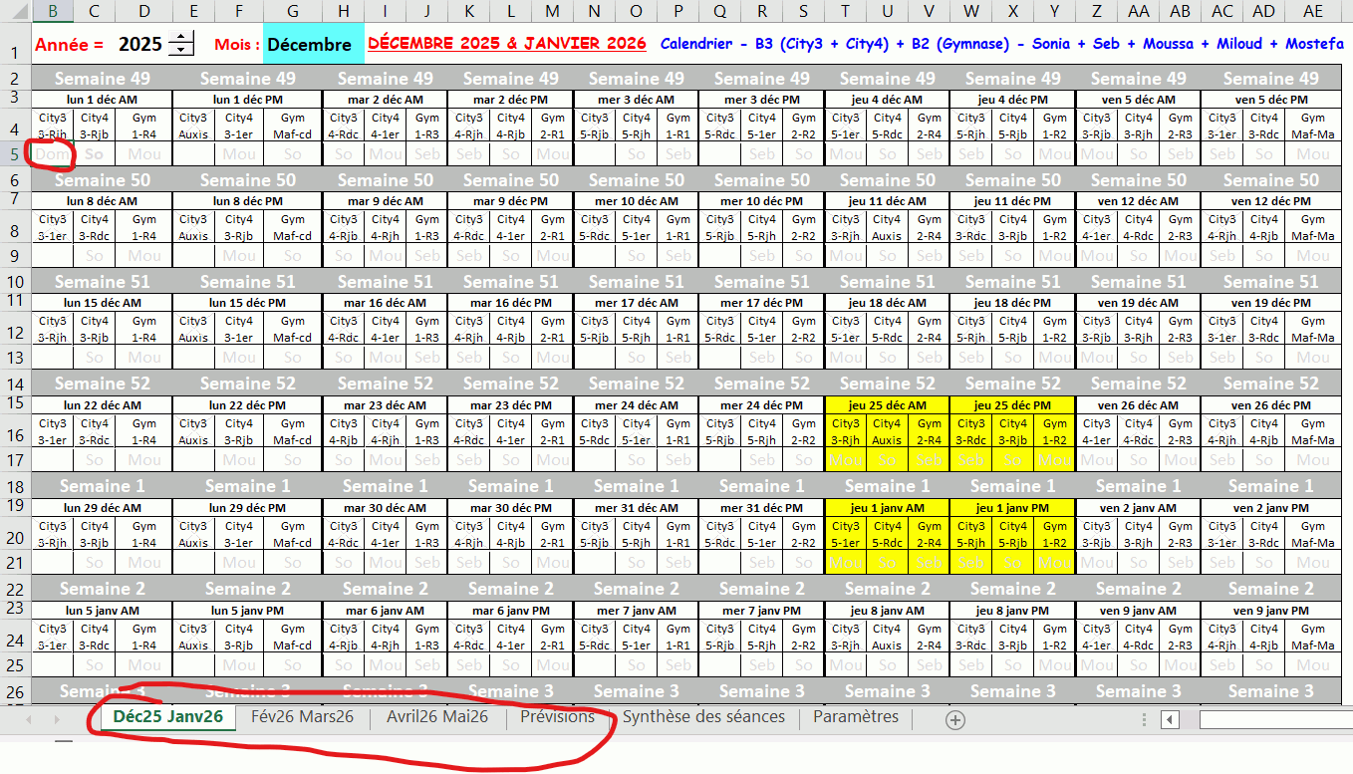The width and height of the screenshot is (1353, 774).
Task: Select the mer 17 déc AM cell
Action: (x=636, y=303)
